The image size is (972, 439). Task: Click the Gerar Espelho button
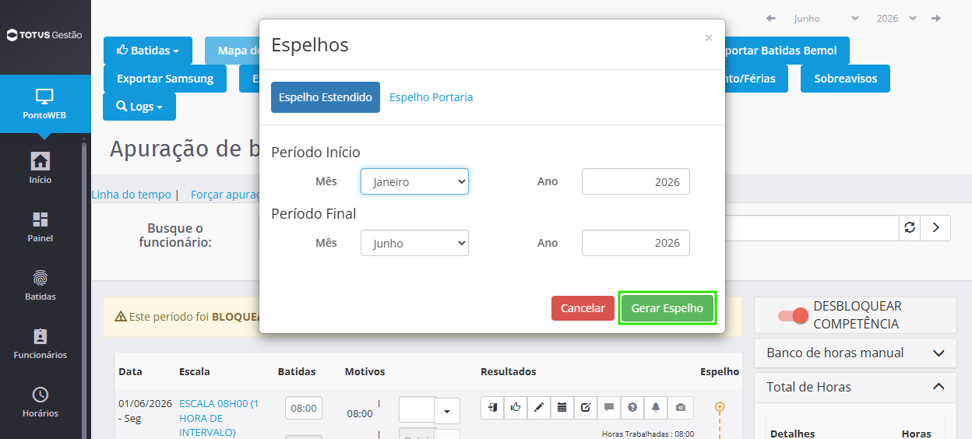coord(667,308)
